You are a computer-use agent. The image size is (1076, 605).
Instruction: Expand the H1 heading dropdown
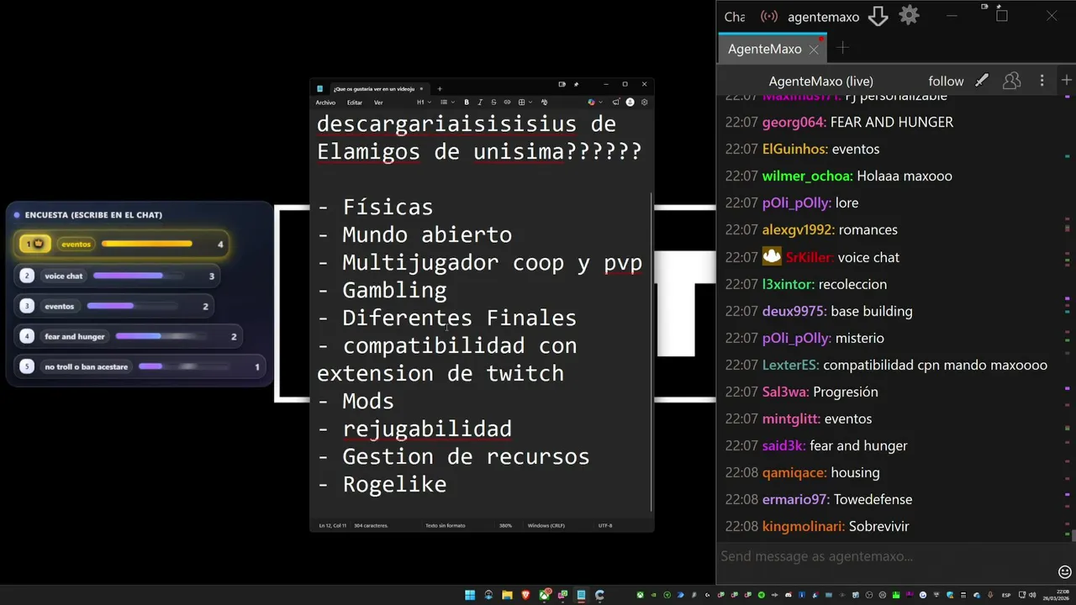tap(425, 103)
